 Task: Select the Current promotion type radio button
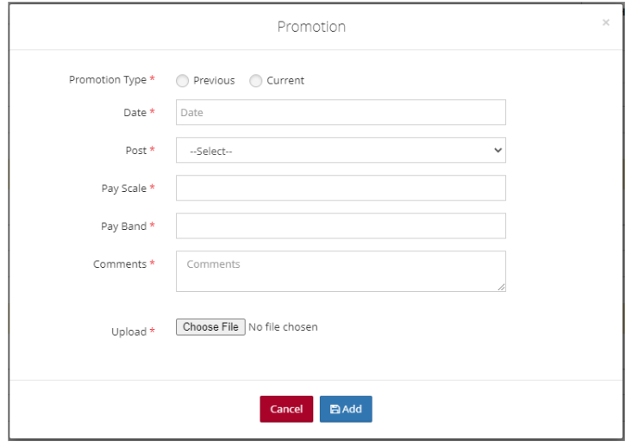255,81
